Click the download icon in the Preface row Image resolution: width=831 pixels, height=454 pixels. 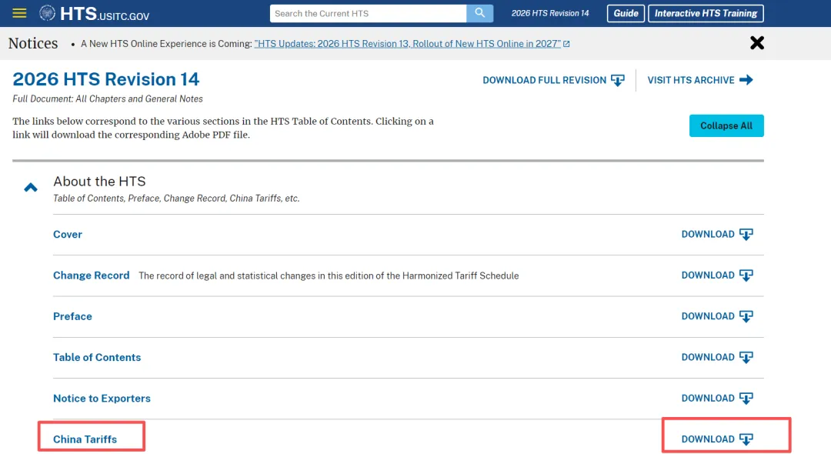(746, 317)
